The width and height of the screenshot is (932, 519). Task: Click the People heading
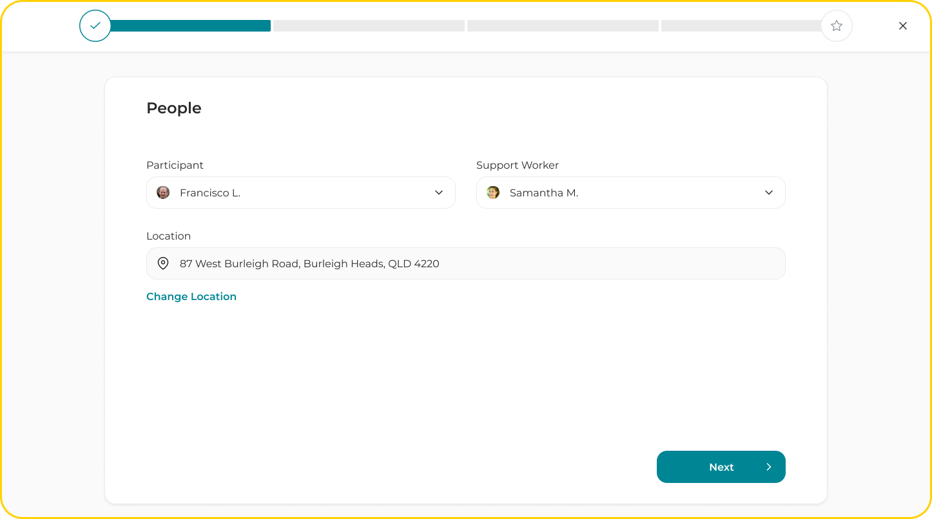click(x=174, y=108)
